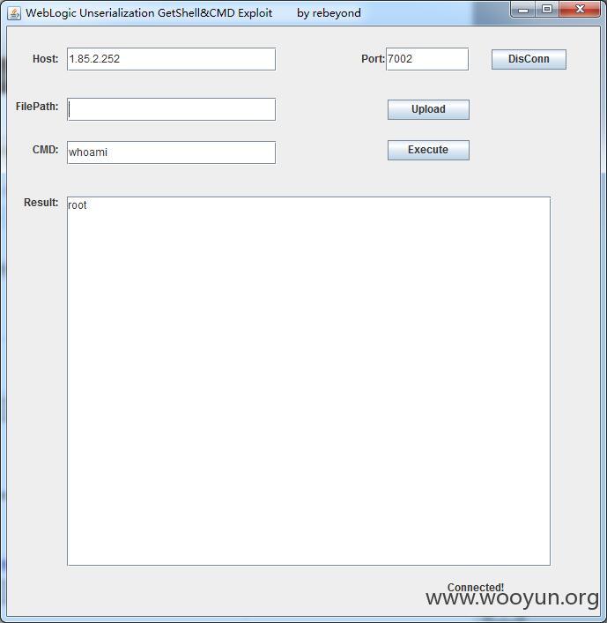Image resolution: width=607 pixels, height=623 pixels.
Task: Focus the Host input field
Action: tap(171, 59)
